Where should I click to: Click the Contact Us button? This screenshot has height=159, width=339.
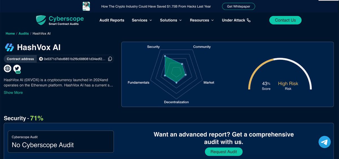(x=285, y=20)
